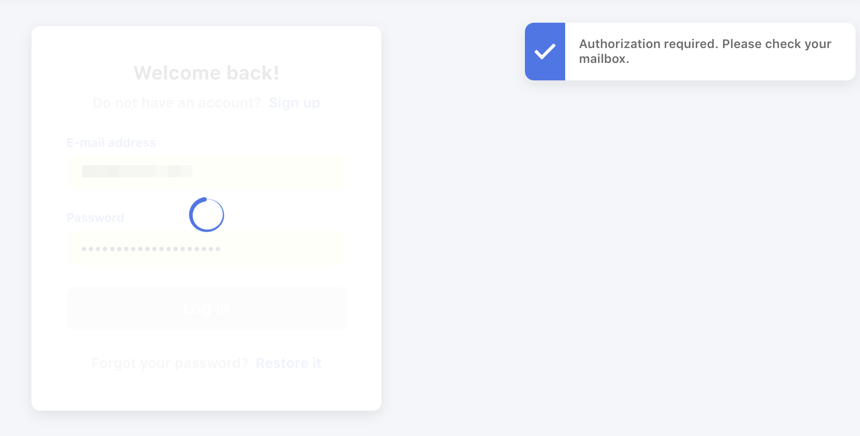Click the Welcome back! heading
Image resolution: width=860 pixels, height=436 pixels.
pos(206,73)
